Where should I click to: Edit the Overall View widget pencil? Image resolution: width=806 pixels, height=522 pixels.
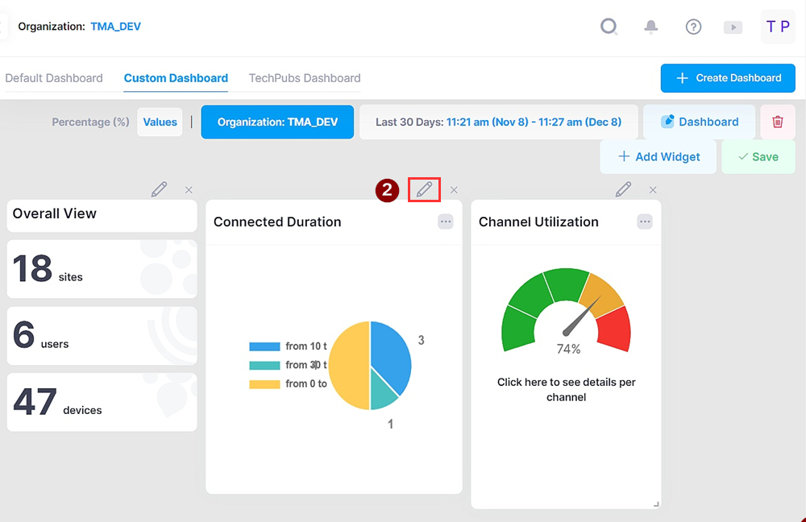point(159,189)
